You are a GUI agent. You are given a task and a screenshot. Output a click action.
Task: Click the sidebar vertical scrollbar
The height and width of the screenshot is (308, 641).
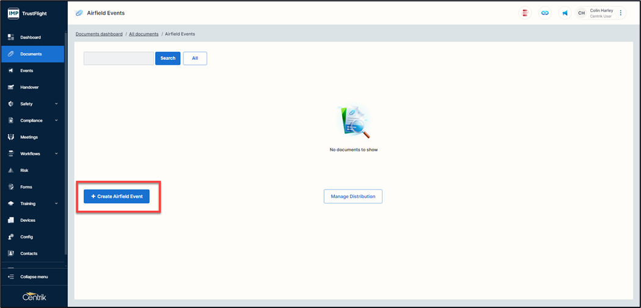tap(66, 143)
